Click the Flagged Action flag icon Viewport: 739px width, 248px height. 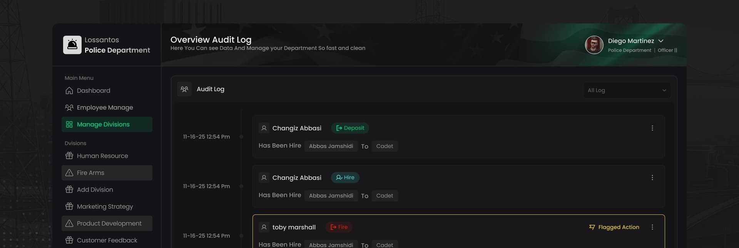(592, 227)
